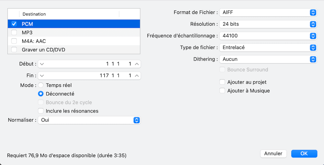Uncheck the PCM destination checkbox
Screen dimensions: 324x165
pos(14,24)
